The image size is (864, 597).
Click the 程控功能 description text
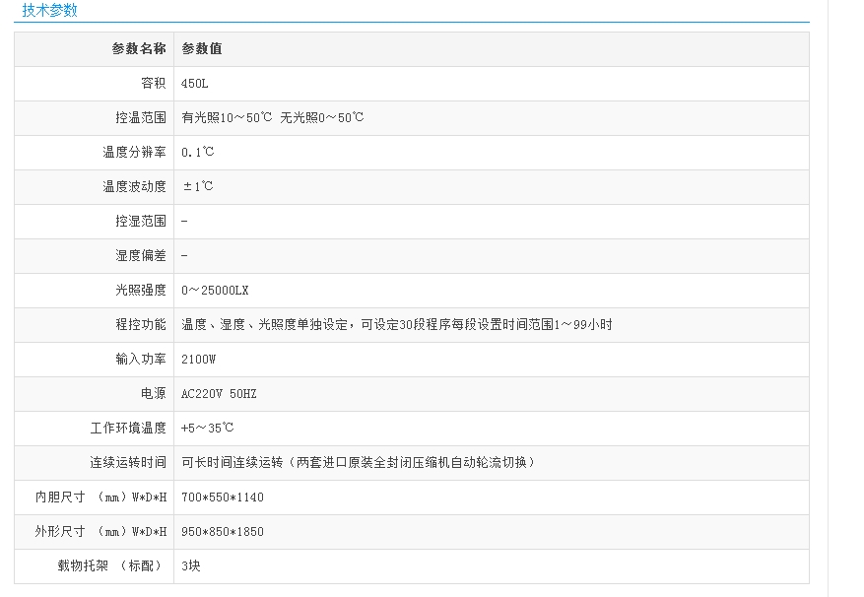pyautogui.click(x=396, y=325)
